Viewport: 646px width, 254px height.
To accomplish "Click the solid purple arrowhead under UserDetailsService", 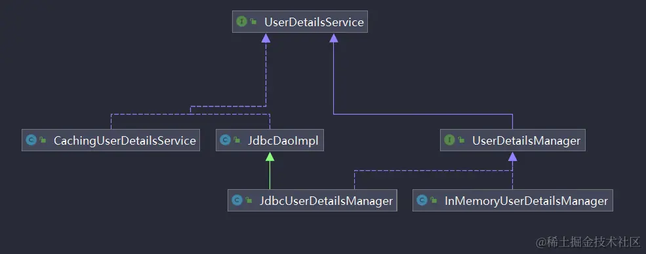I will pyautogui.click(x=334, y=38).
